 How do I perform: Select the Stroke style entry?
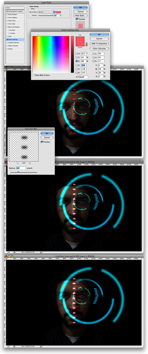click(x=15, y=49)
